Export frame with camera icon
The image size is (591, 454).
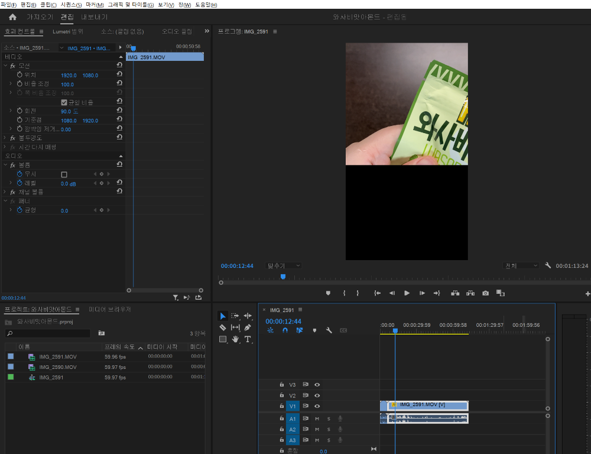coord(485,293)
